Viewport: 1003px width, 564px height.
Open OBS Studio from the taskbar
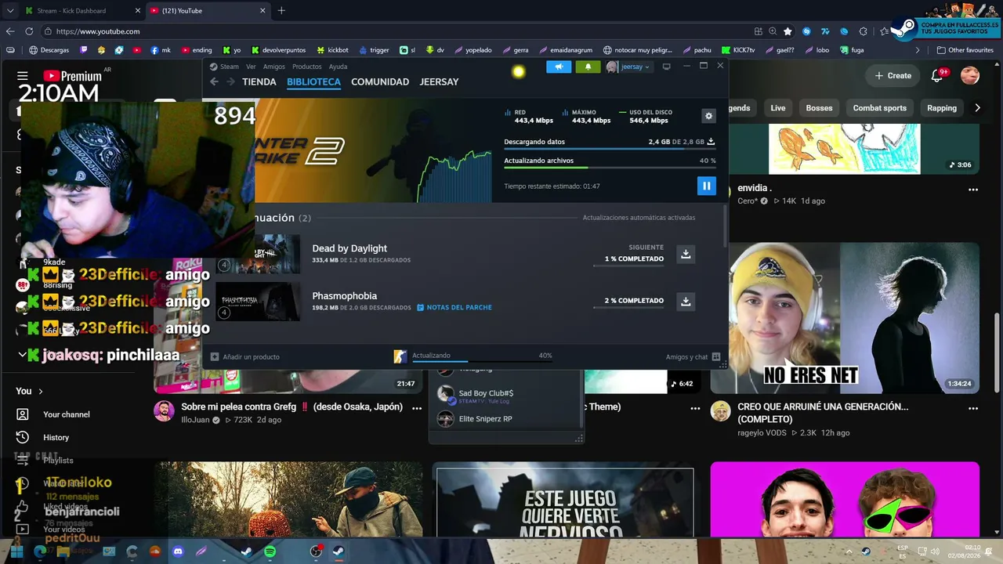click(316, 551)
